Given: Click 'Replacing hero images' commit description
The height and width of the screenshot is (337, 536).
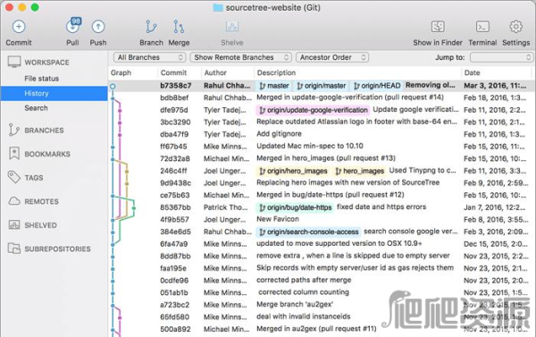Looking at the screenshot, I should point(348,182).
